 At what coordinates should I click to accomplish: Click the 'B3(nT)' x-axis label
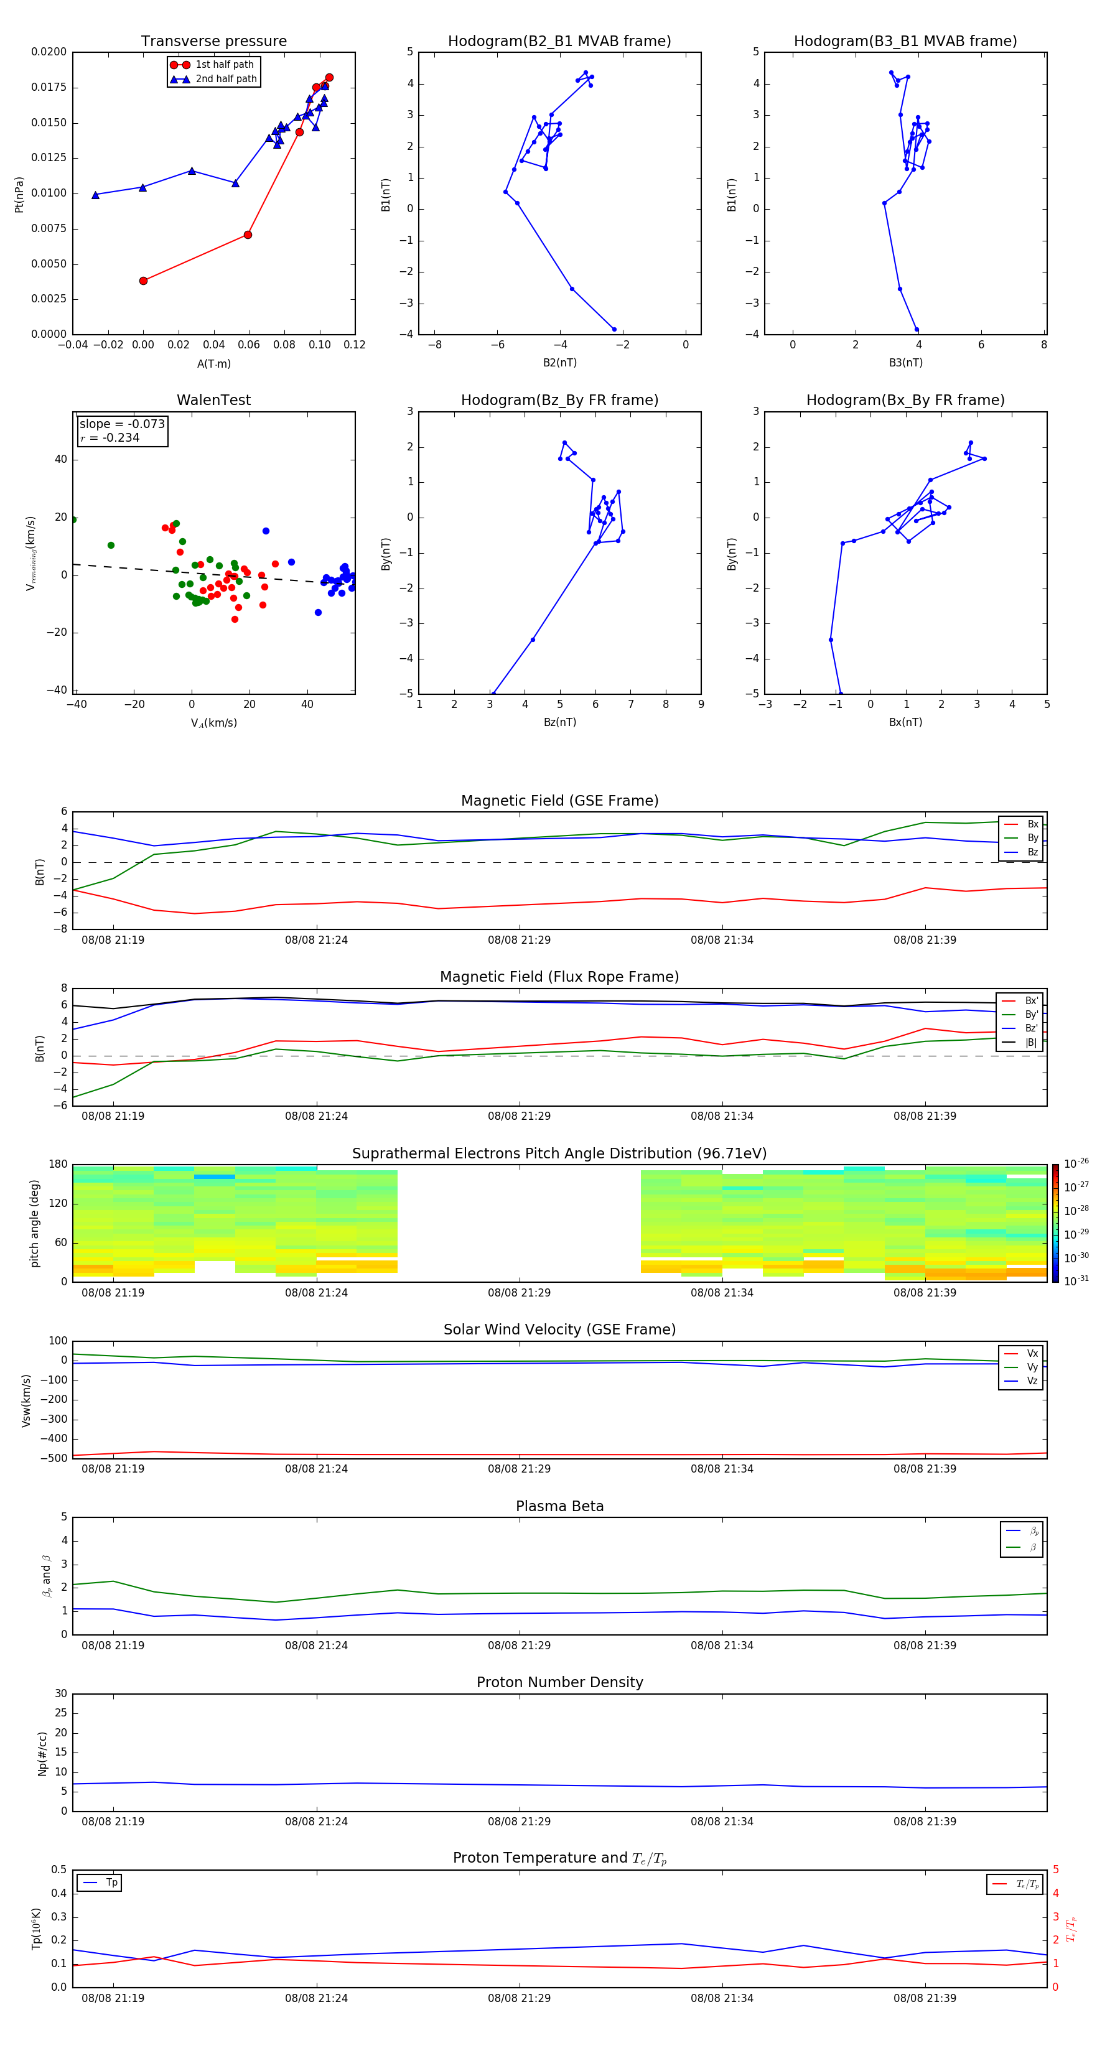pos(905,363)
